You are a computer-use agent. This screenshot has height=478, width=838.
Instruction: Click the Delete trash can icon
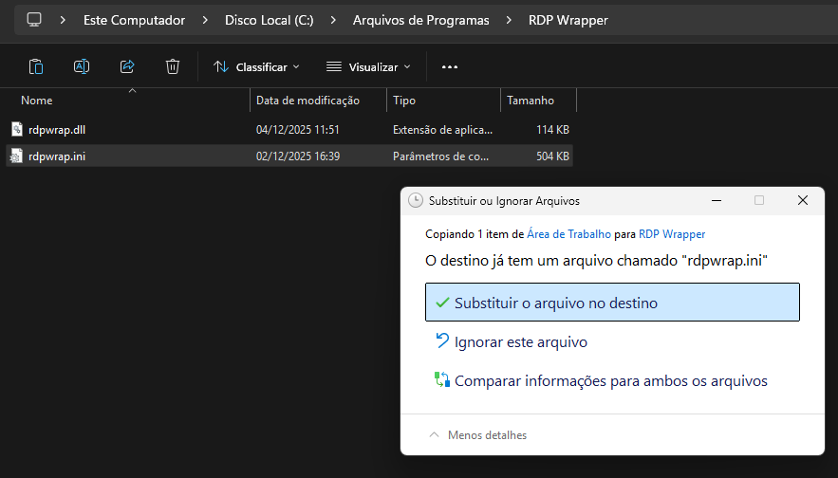173,66
